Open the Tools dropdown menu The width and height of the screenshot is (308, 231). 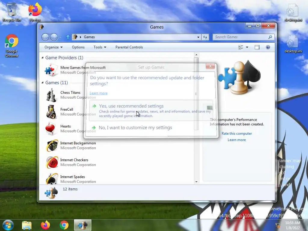tap(100, 47)
